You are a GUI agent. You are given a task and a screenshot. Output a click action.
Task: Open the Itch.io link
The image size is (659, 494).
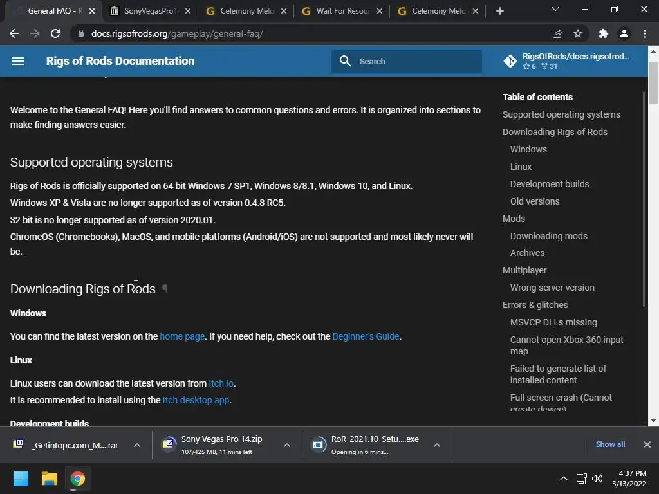(x=221, y=383)
